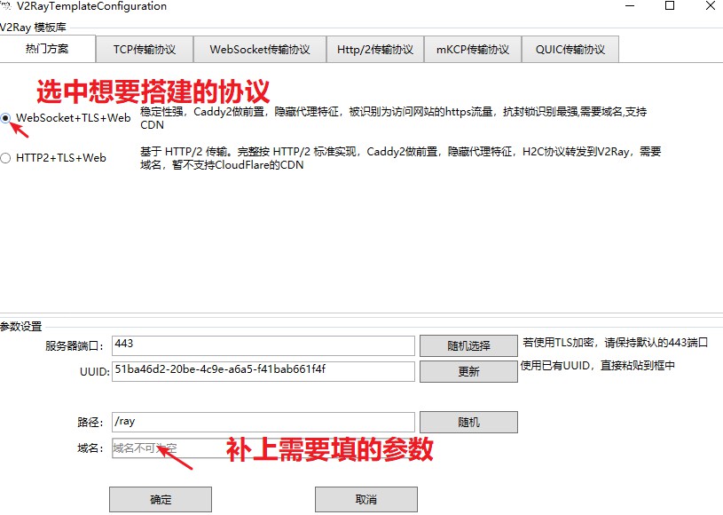The height and width of the screenshot is (515, 723).
Task: Maximize the V2RayTemplateConfiguration window
Action: click(670, 6)
